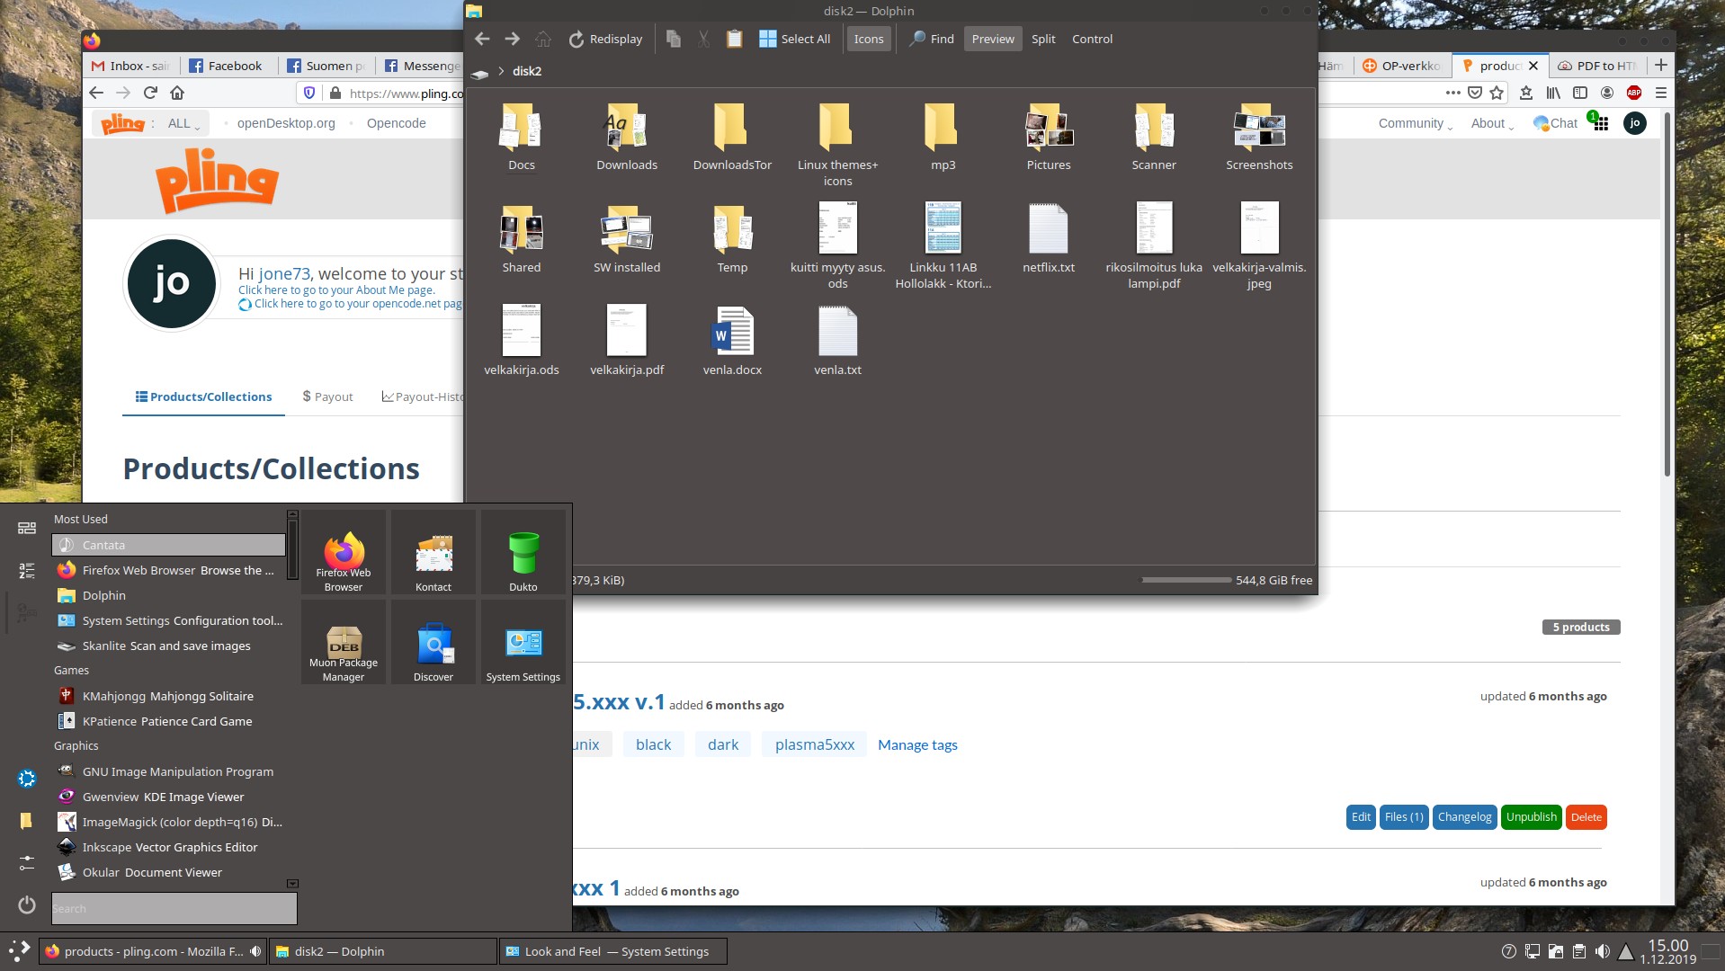This screenshot has height=971, width=1725.
Task: Click Manage tags link
Action: point(917,744)
